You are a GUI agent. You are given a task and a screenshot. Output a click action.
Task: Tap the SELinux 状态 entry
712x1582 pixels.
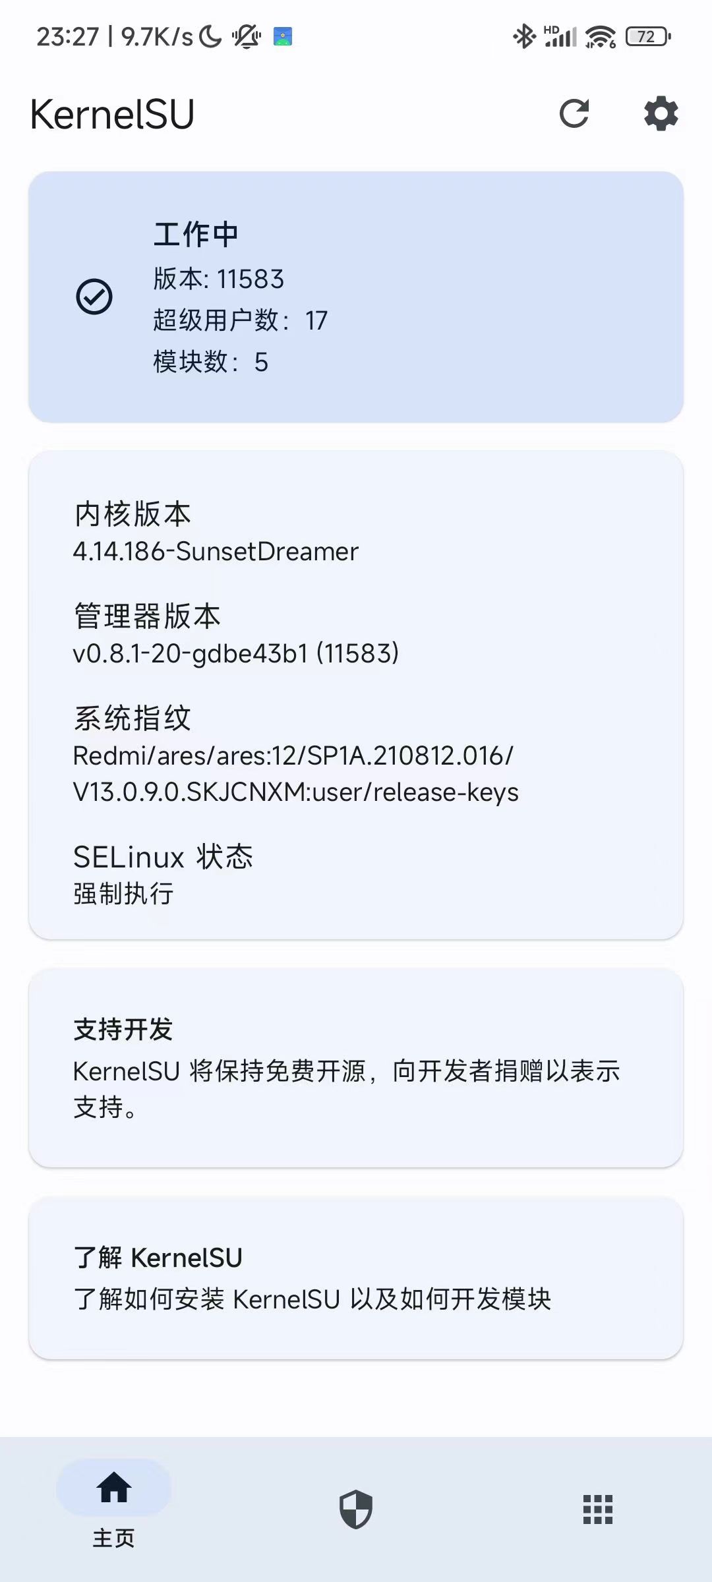tap(163, 875)
